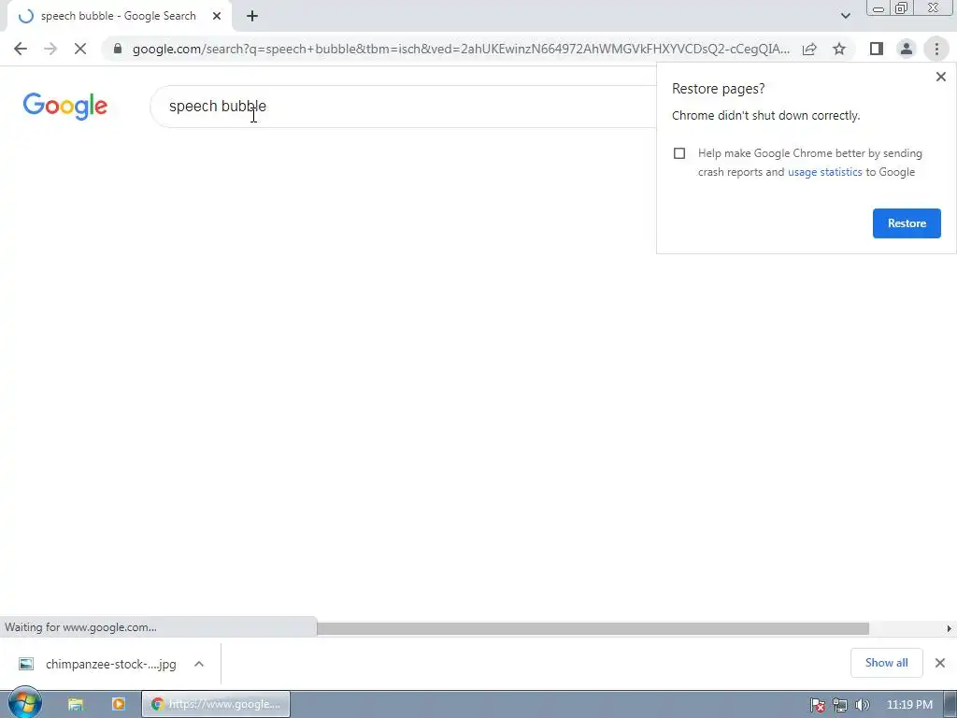Click the Restore button
This screenshot has width=957, height=718.
coord(907,223)
